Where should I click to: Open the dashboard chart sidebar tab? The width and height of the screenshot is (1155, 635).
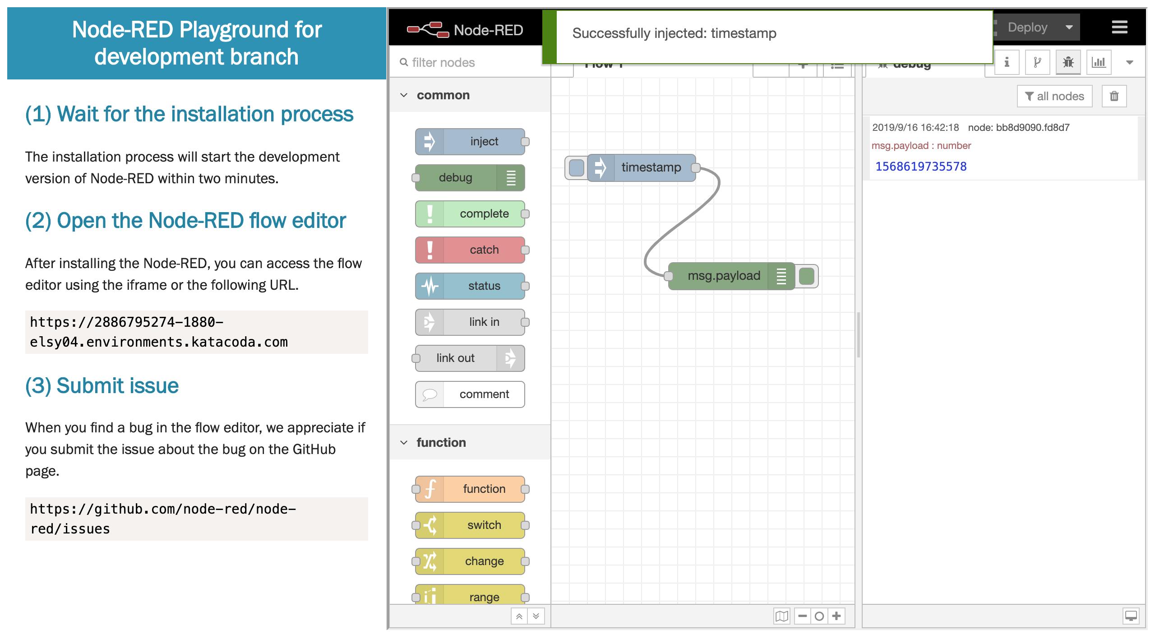[1099, 62]
